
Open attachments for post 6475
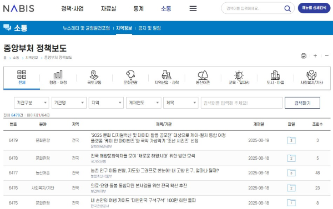point(291,203)
